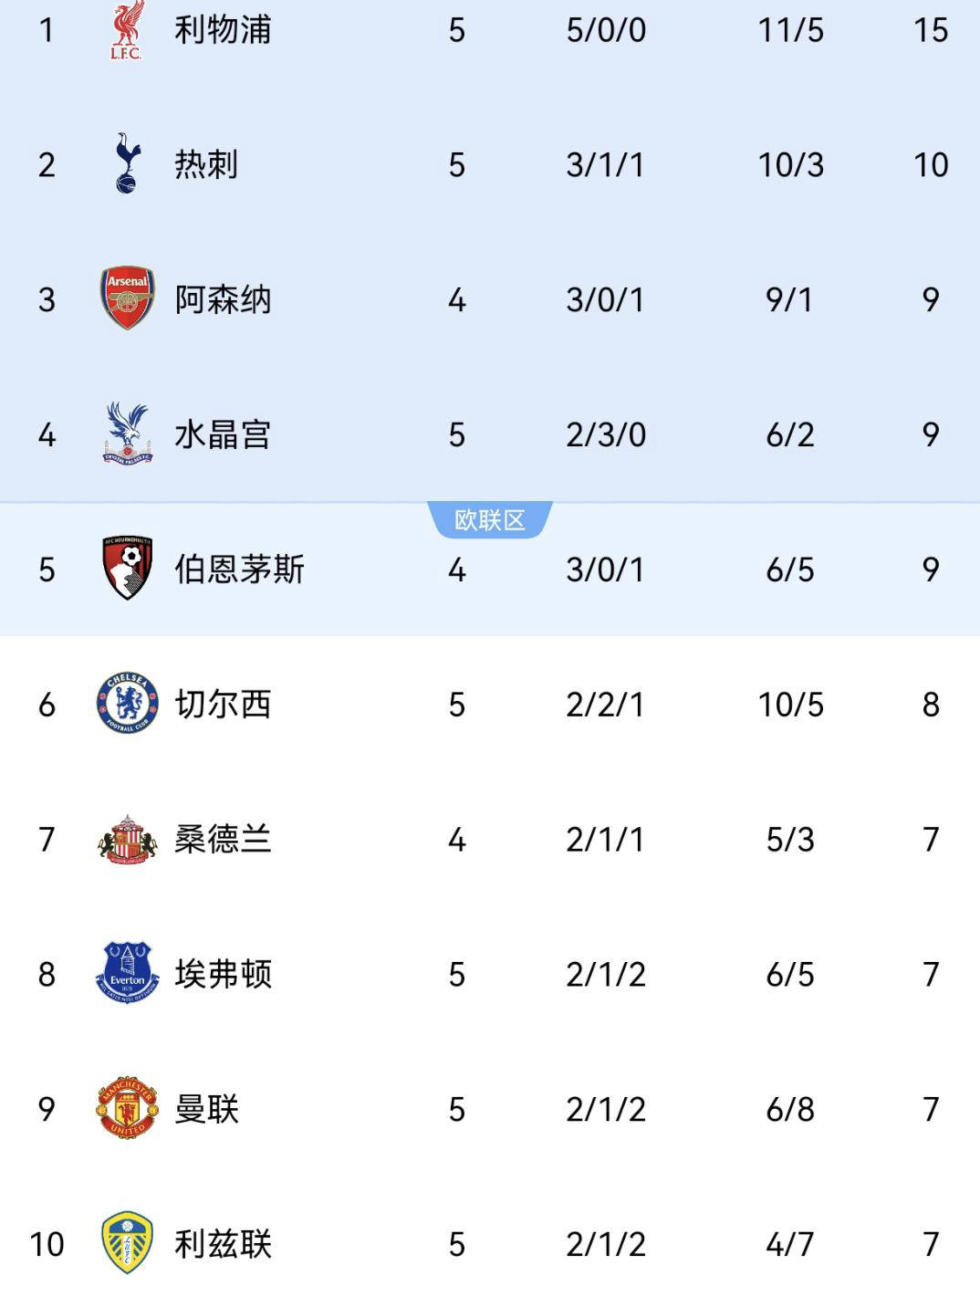This screenshot has width=980, height=1307.
Task: Select the Bournemouth club badge
Action: (127, 568)
